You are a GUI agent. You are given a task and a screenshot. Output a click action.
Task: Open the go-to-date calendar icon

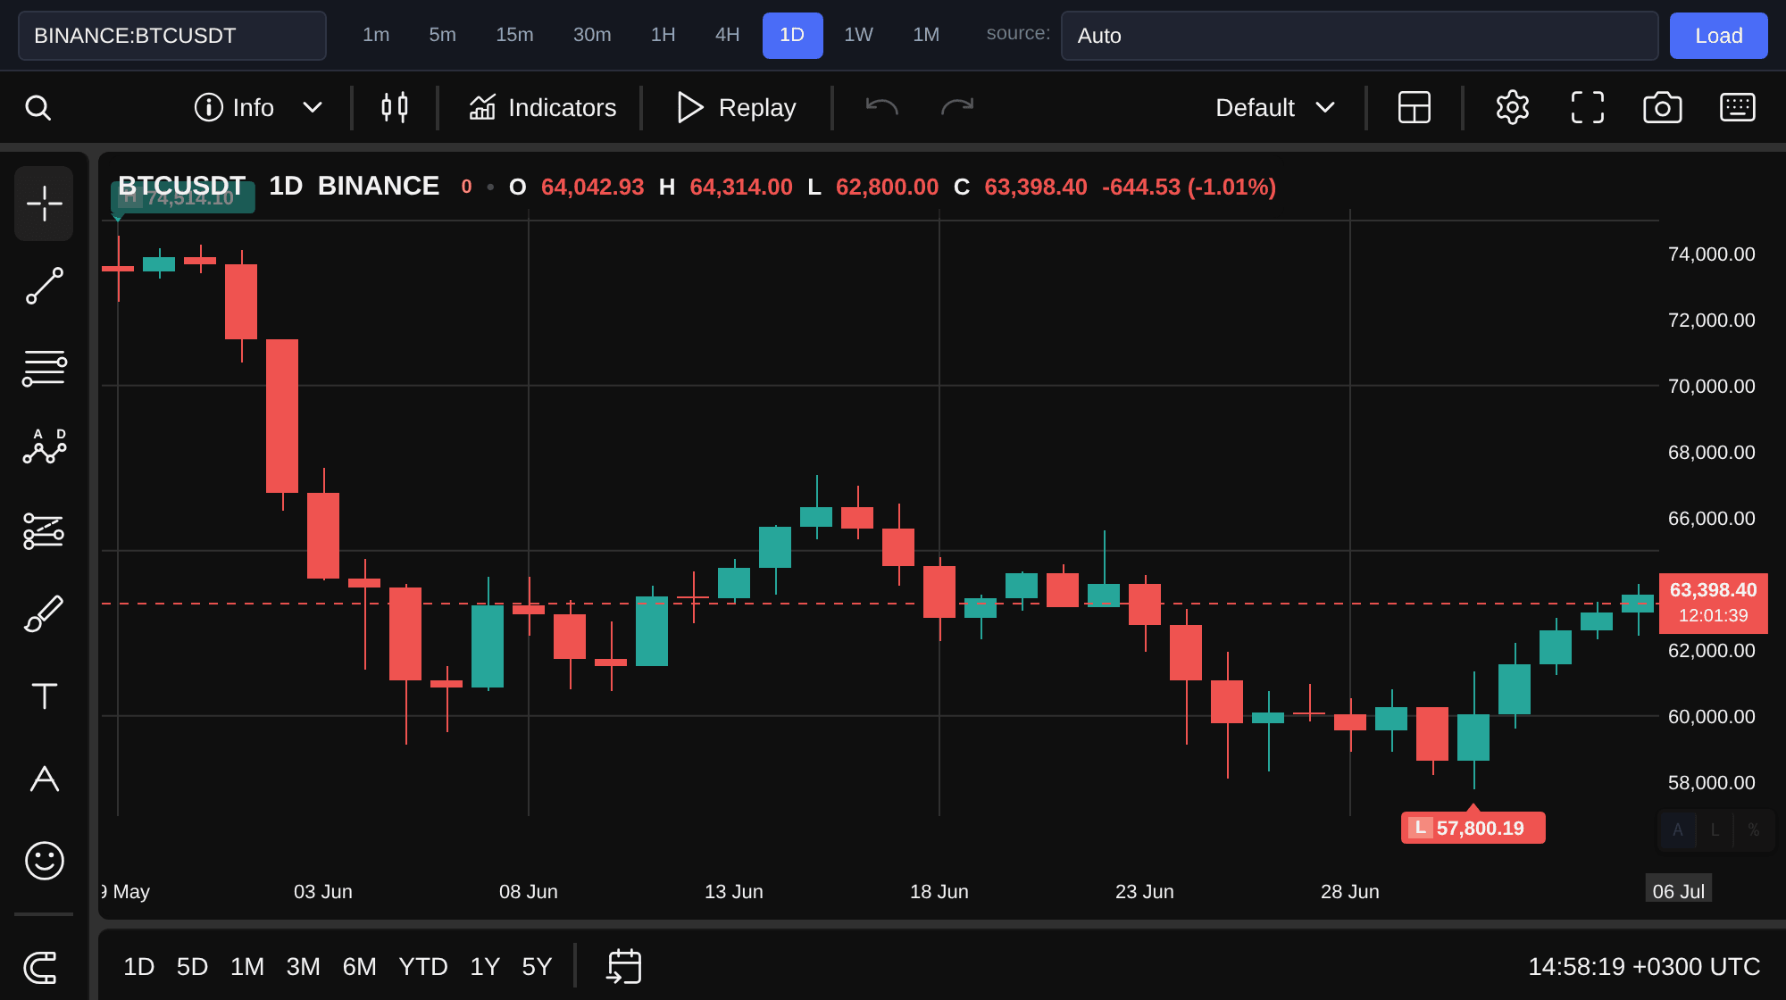[624, 967]
